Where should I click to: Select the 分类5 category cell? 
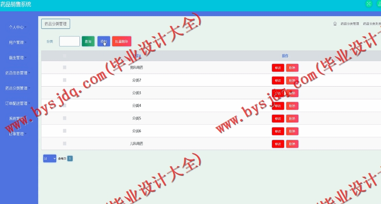[136, 118]
